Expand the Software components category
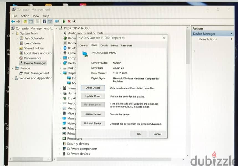The image size is (238, 166). pyautogui.click(x=60, y=149)
